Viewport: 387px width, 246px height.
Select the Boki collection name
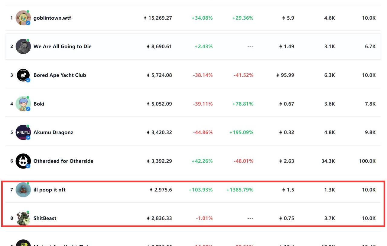(39, 104)
